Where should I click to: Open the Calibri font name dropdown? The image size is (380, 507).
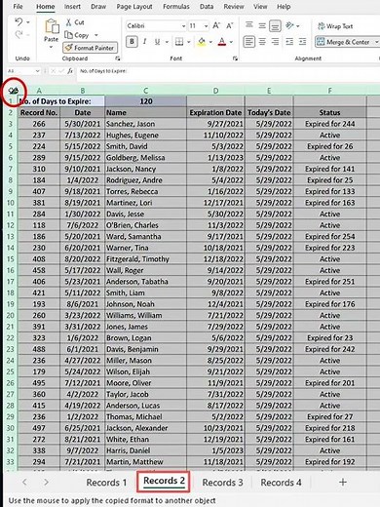click(x=183, y=26)
